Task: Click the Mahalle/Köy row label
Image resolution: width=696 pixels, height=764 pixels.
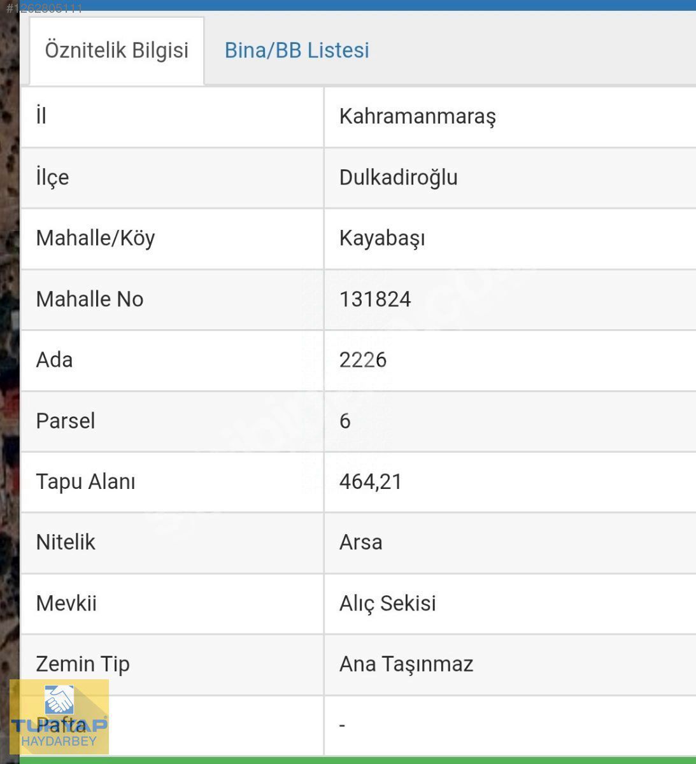Action: [x=96, y=239]
